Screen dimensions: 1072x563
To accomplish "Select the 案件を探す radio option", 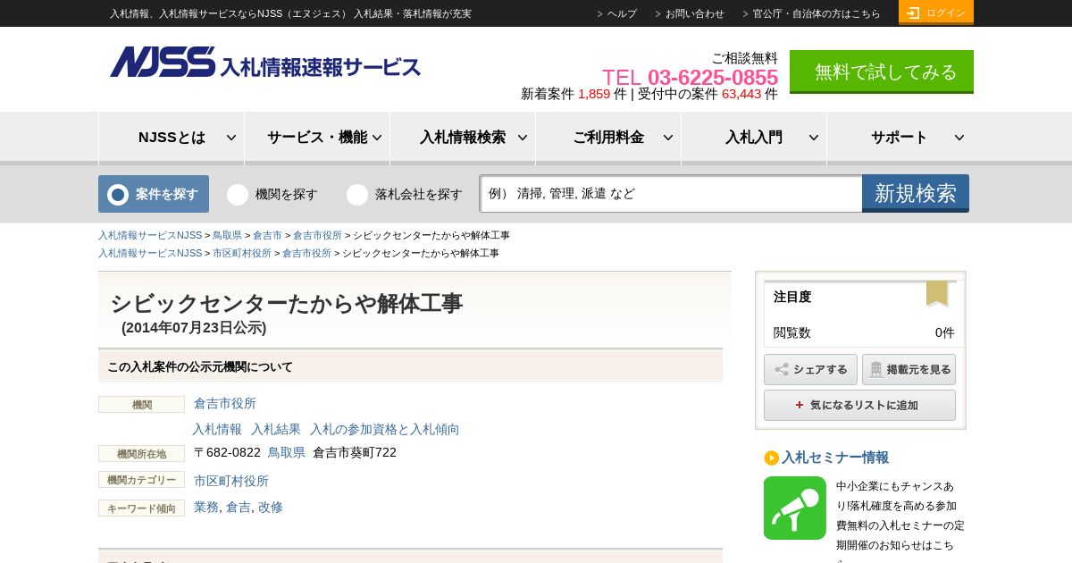I will point(118,194).
